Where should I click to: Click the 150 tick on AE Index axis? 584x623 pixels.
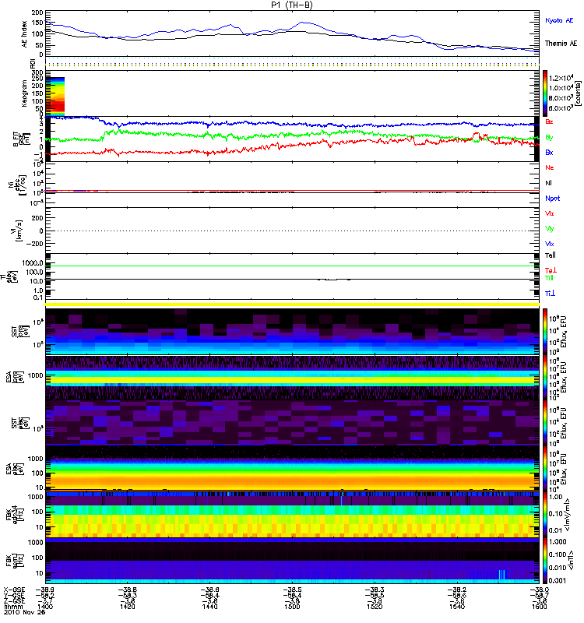click(37, 23)
